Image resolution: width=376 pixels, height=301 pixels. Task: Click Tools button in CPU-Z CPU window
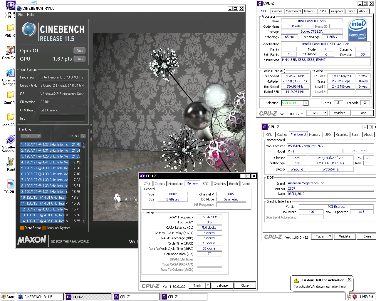point(315,113)
